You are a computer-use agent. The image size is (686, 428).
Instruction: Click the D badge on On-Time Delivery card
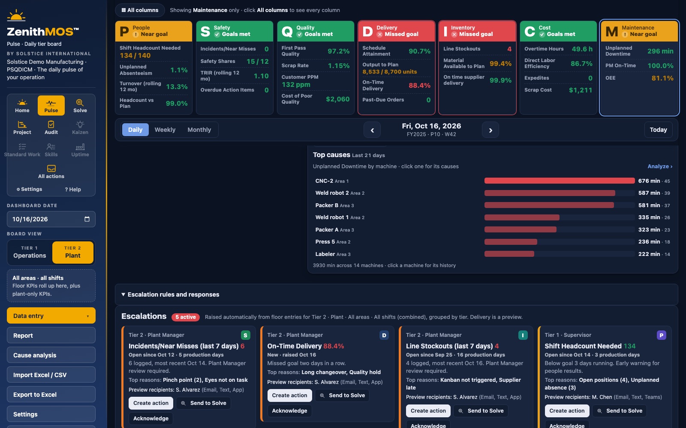coord(384,336)
